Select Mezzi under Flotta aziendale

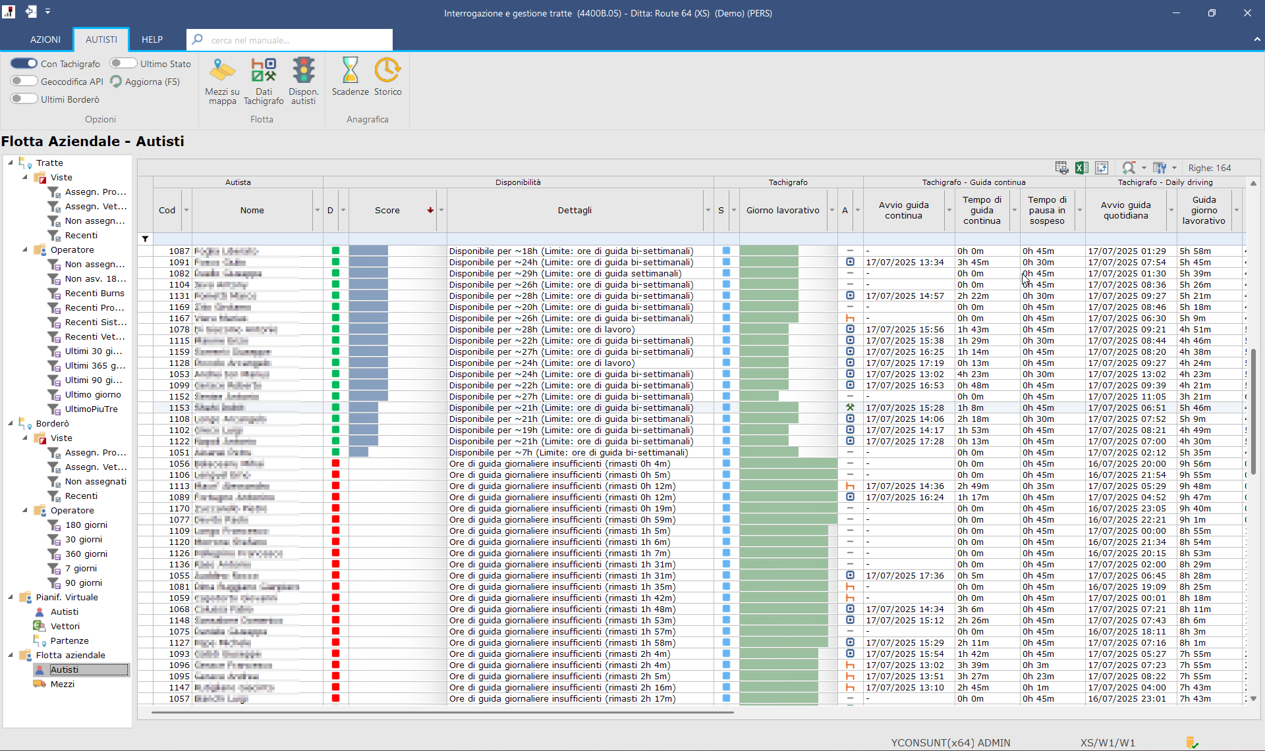click(63, 684)
